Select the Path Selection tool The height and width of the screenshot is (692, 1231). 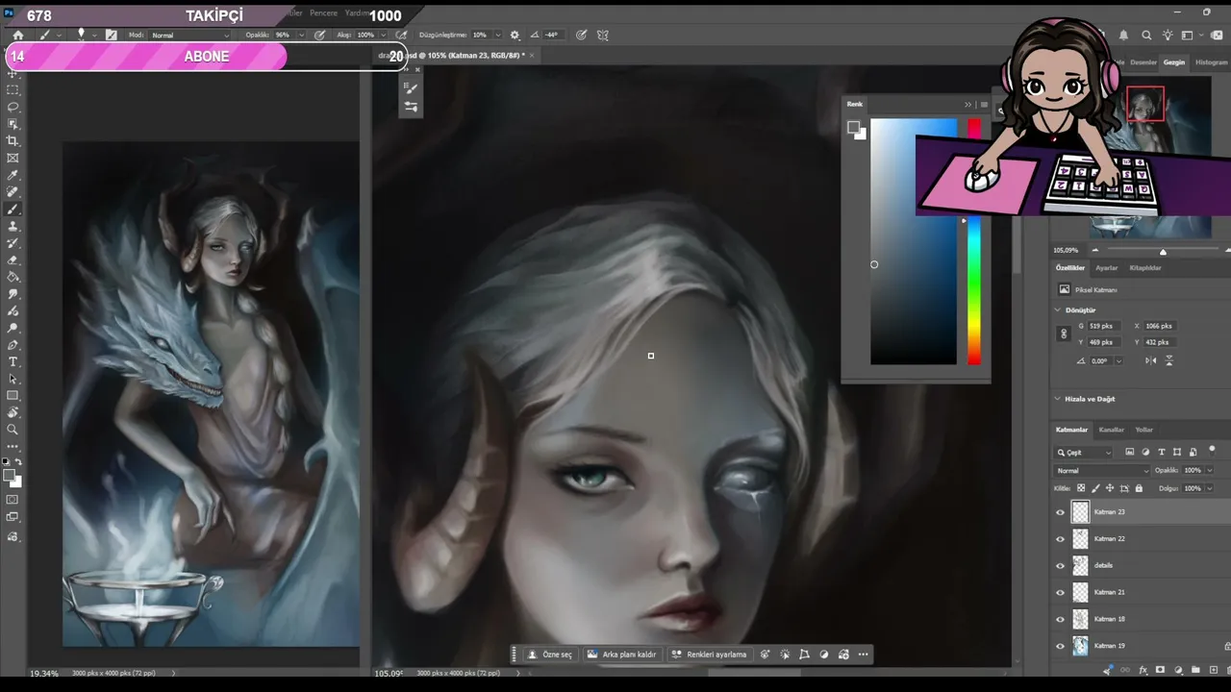click(x=13, y=379)
